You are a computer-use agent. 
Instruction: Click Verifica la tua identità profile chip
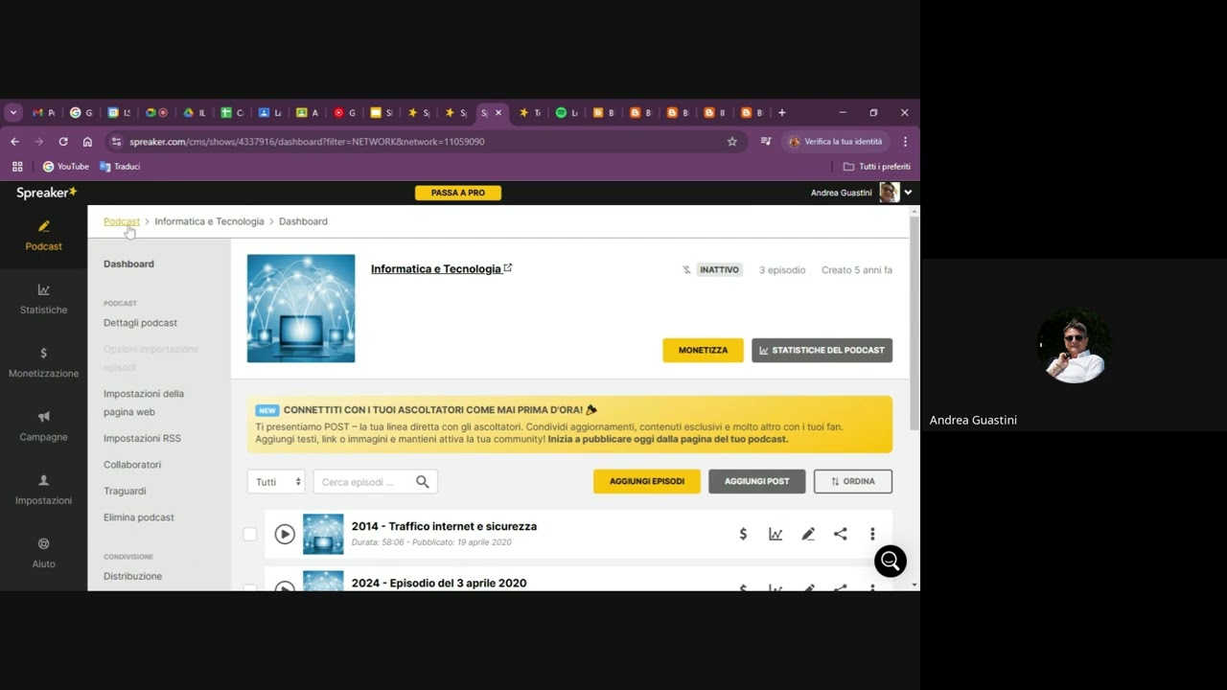coord(835,141)
